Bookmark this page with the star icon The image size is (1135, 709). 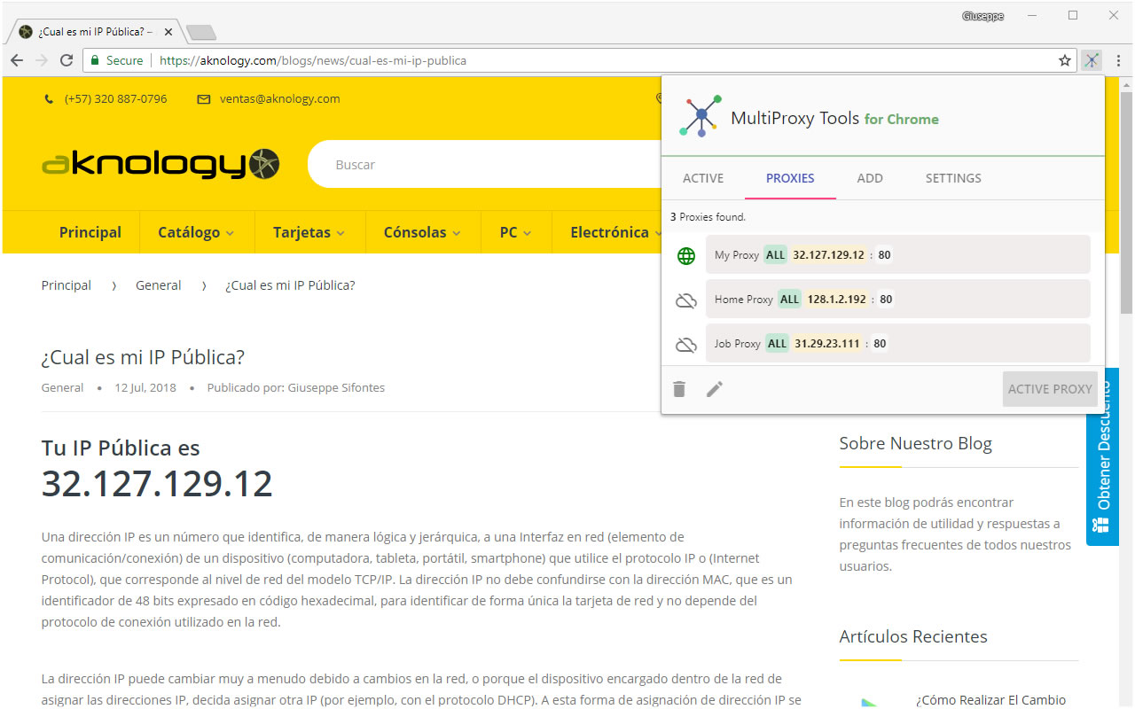click(x=1065, y=60)
